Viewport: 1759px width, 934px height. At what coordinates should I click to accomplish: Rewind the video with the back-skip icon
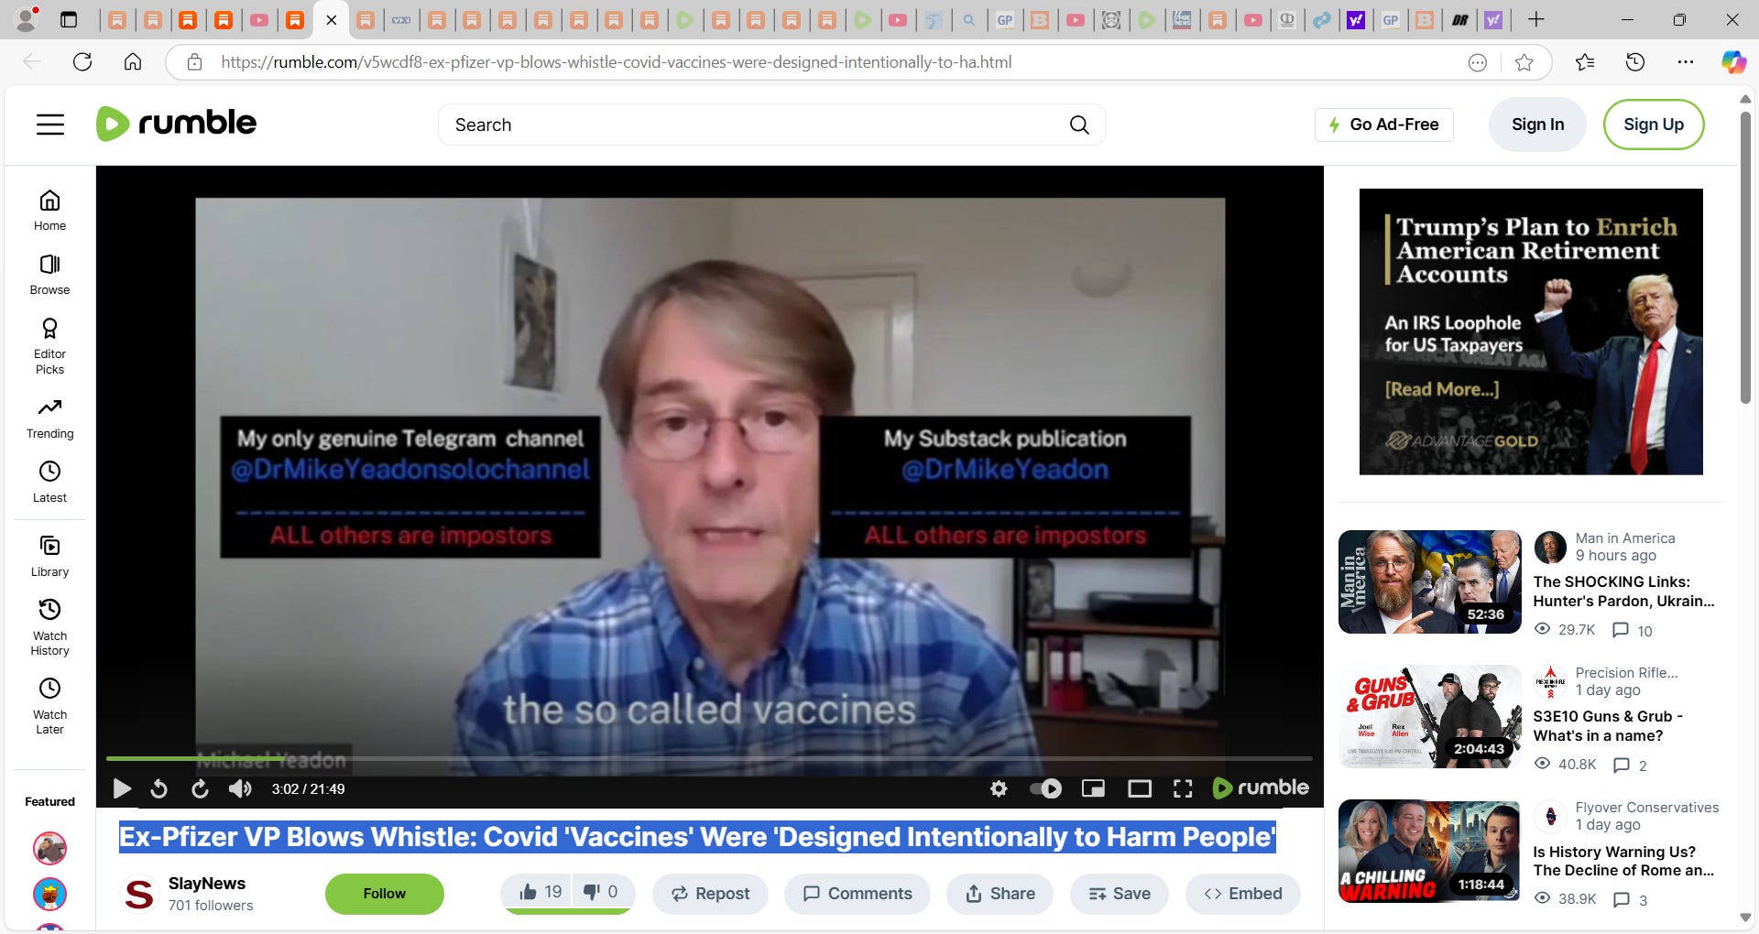pyautogui.click(x=158, y=788)
